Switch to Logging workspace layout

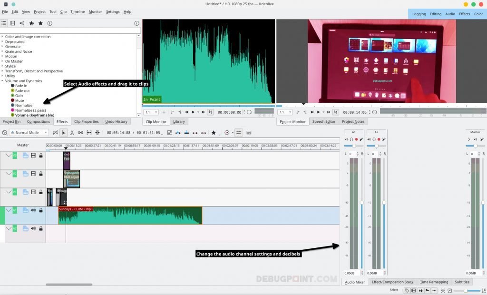(x=419, y=14)
